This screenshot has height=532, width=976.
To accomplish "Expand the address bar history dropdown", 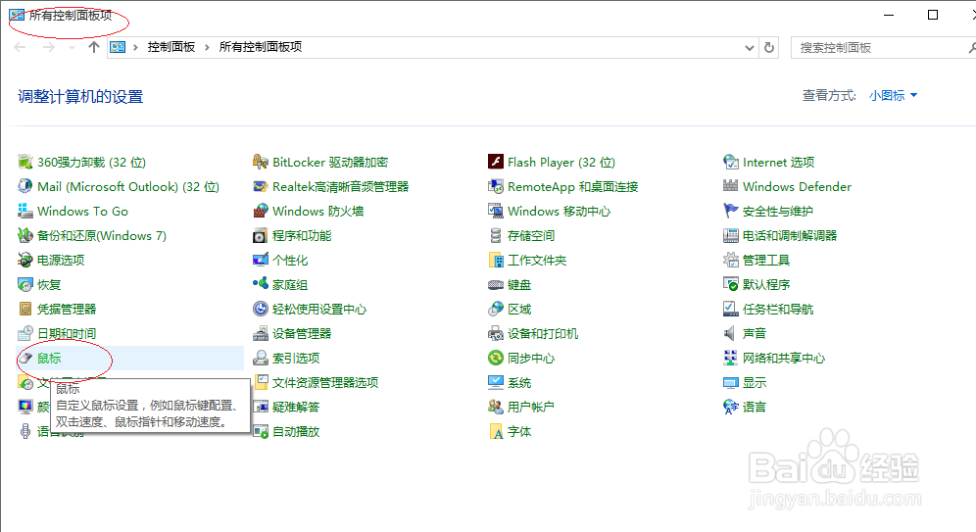I will 750,48.
